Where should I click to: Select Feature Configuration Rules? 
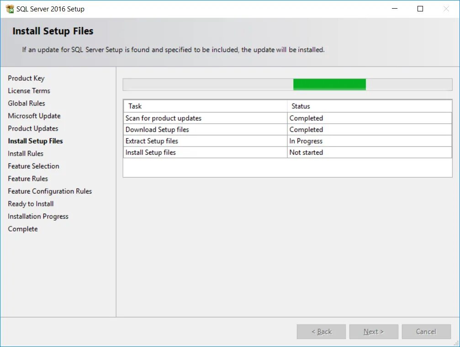coord(50,191)
